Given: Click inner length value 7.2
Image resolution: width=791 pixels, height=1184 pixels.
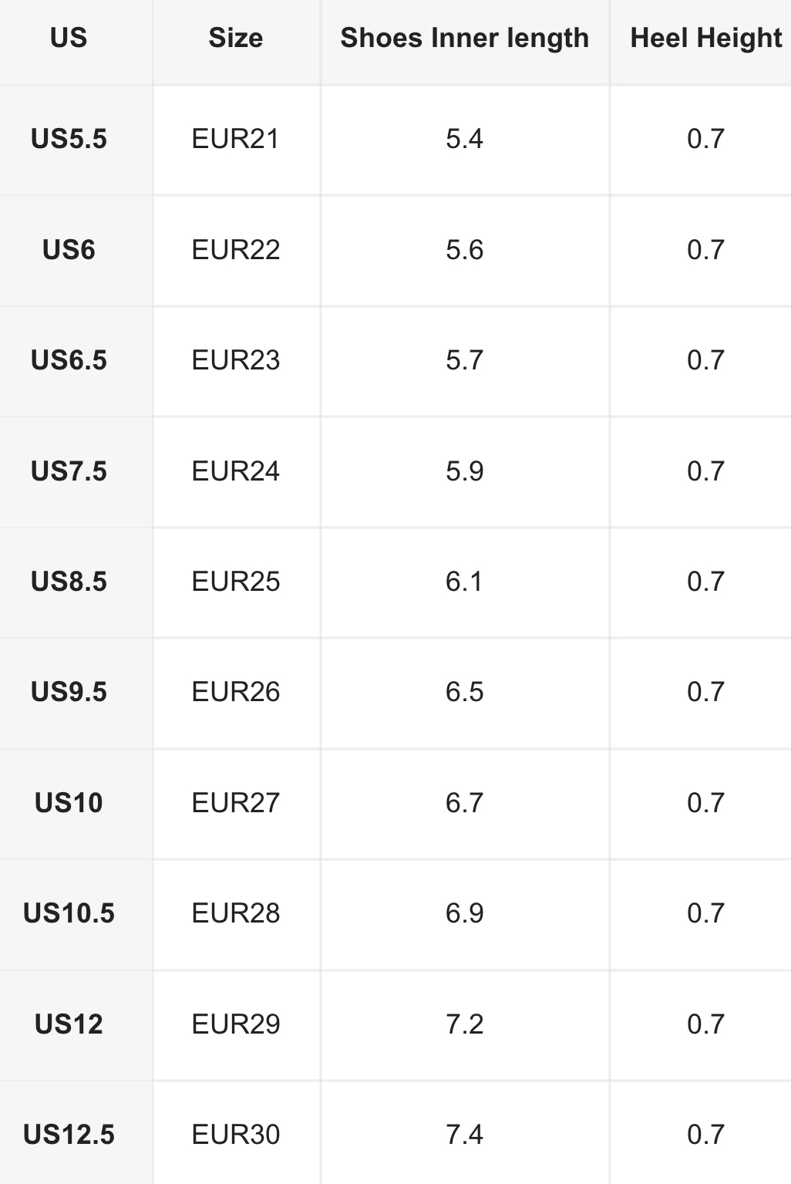Looking at the screenshot, I should click(464, 1024).
